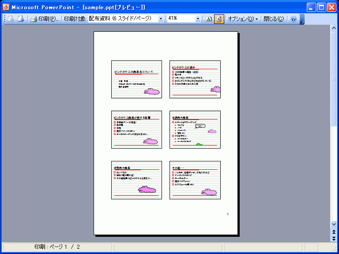The width and height of the screenshot is (339, 254).
Task: Click the vertical scrollbar down arrow
Action: 334,224
